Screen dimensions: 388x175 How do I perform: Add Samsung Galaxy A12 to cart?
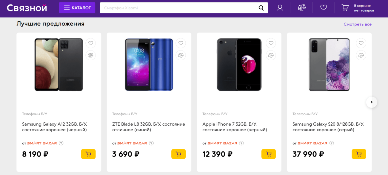(88, 154)
